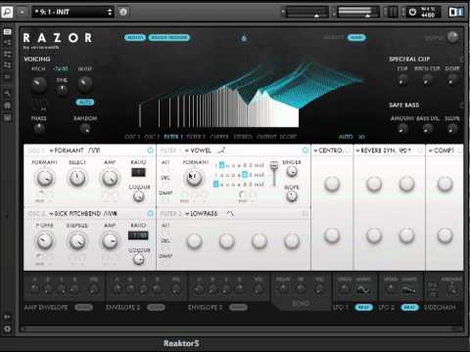Click AUTO display mode below spectrum
470x352 pixels.
[x=346, y=137]
